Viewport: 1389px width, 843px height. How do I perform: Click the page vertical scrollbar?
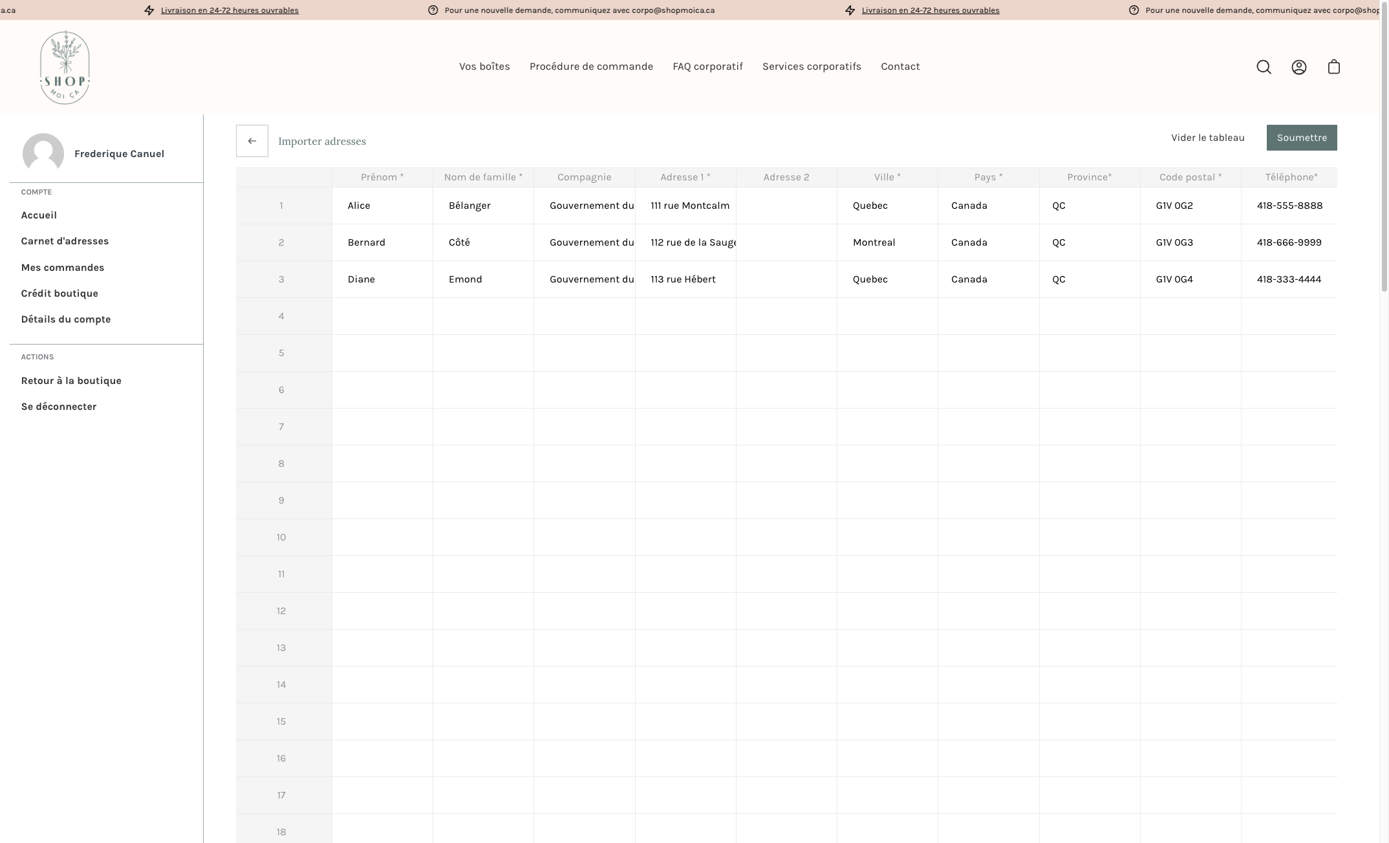click(1384, 145)
